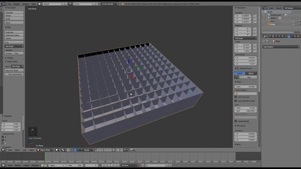Enable Show parameters checkbox
Screen dimensions: 301x169
6,74
